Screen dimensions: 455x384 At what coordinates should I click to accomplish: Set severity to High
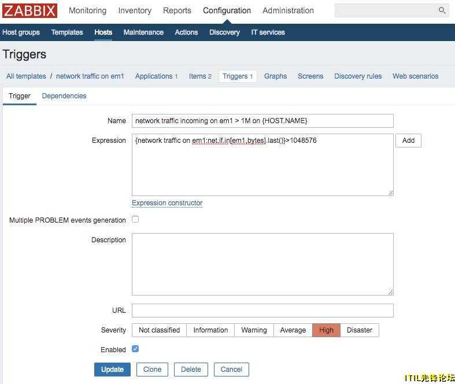(326, 330)
